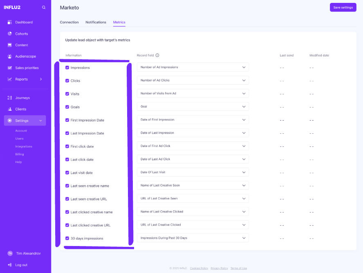This screenshot has height=273, width=363.
Task: Click the Marketo page title
Action: pos(69,8)
